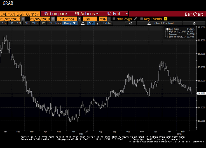Open the MXN currency dropdown
Screen dimensions: 206x148
pos(109,19)
